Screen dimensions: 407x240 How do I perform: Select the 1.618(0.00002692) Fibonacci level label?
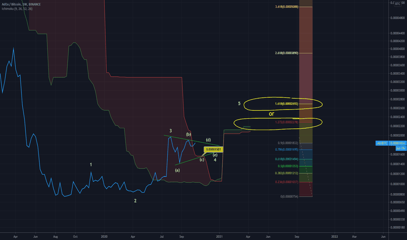287,104
